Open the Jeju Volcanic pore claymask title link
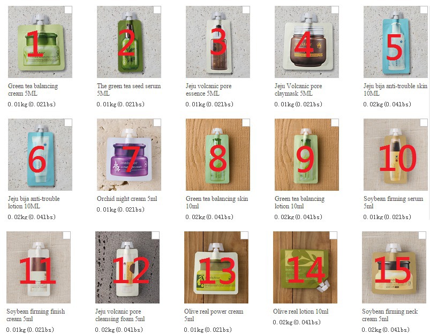The image size is (430, 335). (x=298, y=90)
